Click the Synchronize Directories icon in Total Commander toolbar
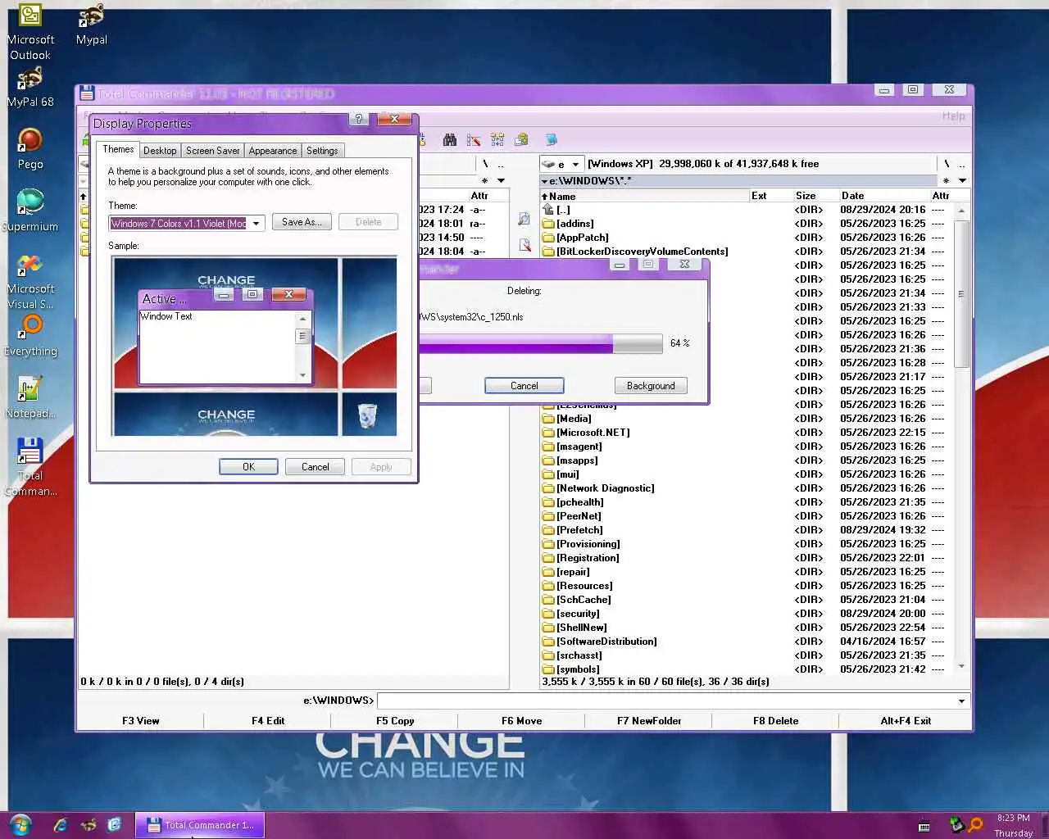This screenshot has height=839, width=1049. (x=497, y=140)
